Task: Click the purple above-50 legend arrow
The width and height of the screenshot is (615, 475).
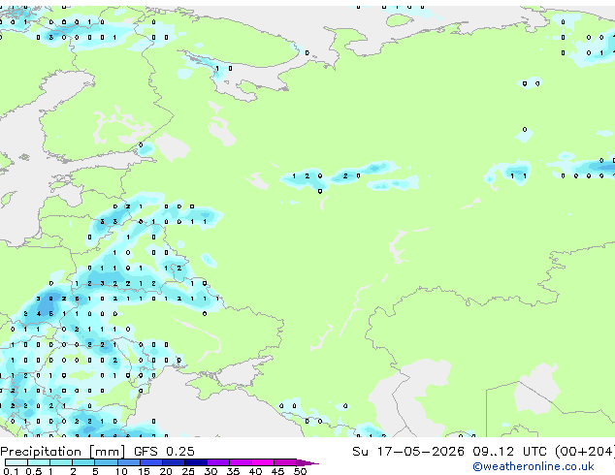Action: (x=307, y=462)
